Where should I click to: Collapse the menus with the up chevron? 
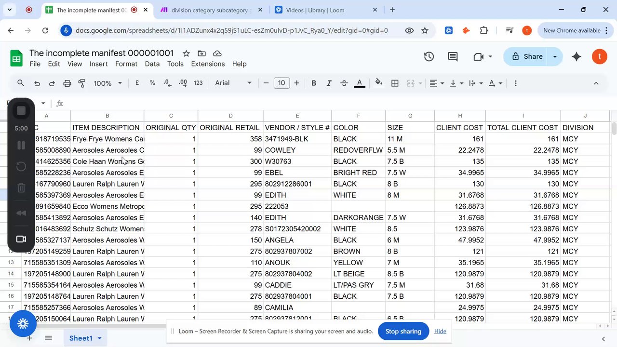pos(596,83)
